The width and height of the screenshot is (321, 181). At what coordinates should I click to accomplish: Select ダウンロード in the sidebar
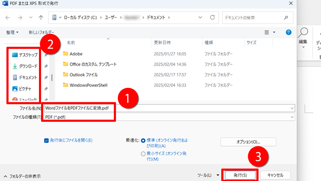24,66
